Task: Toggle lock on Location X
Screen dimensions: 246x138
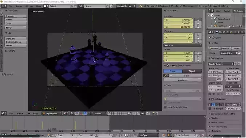Action: click(x=198, y=20)
